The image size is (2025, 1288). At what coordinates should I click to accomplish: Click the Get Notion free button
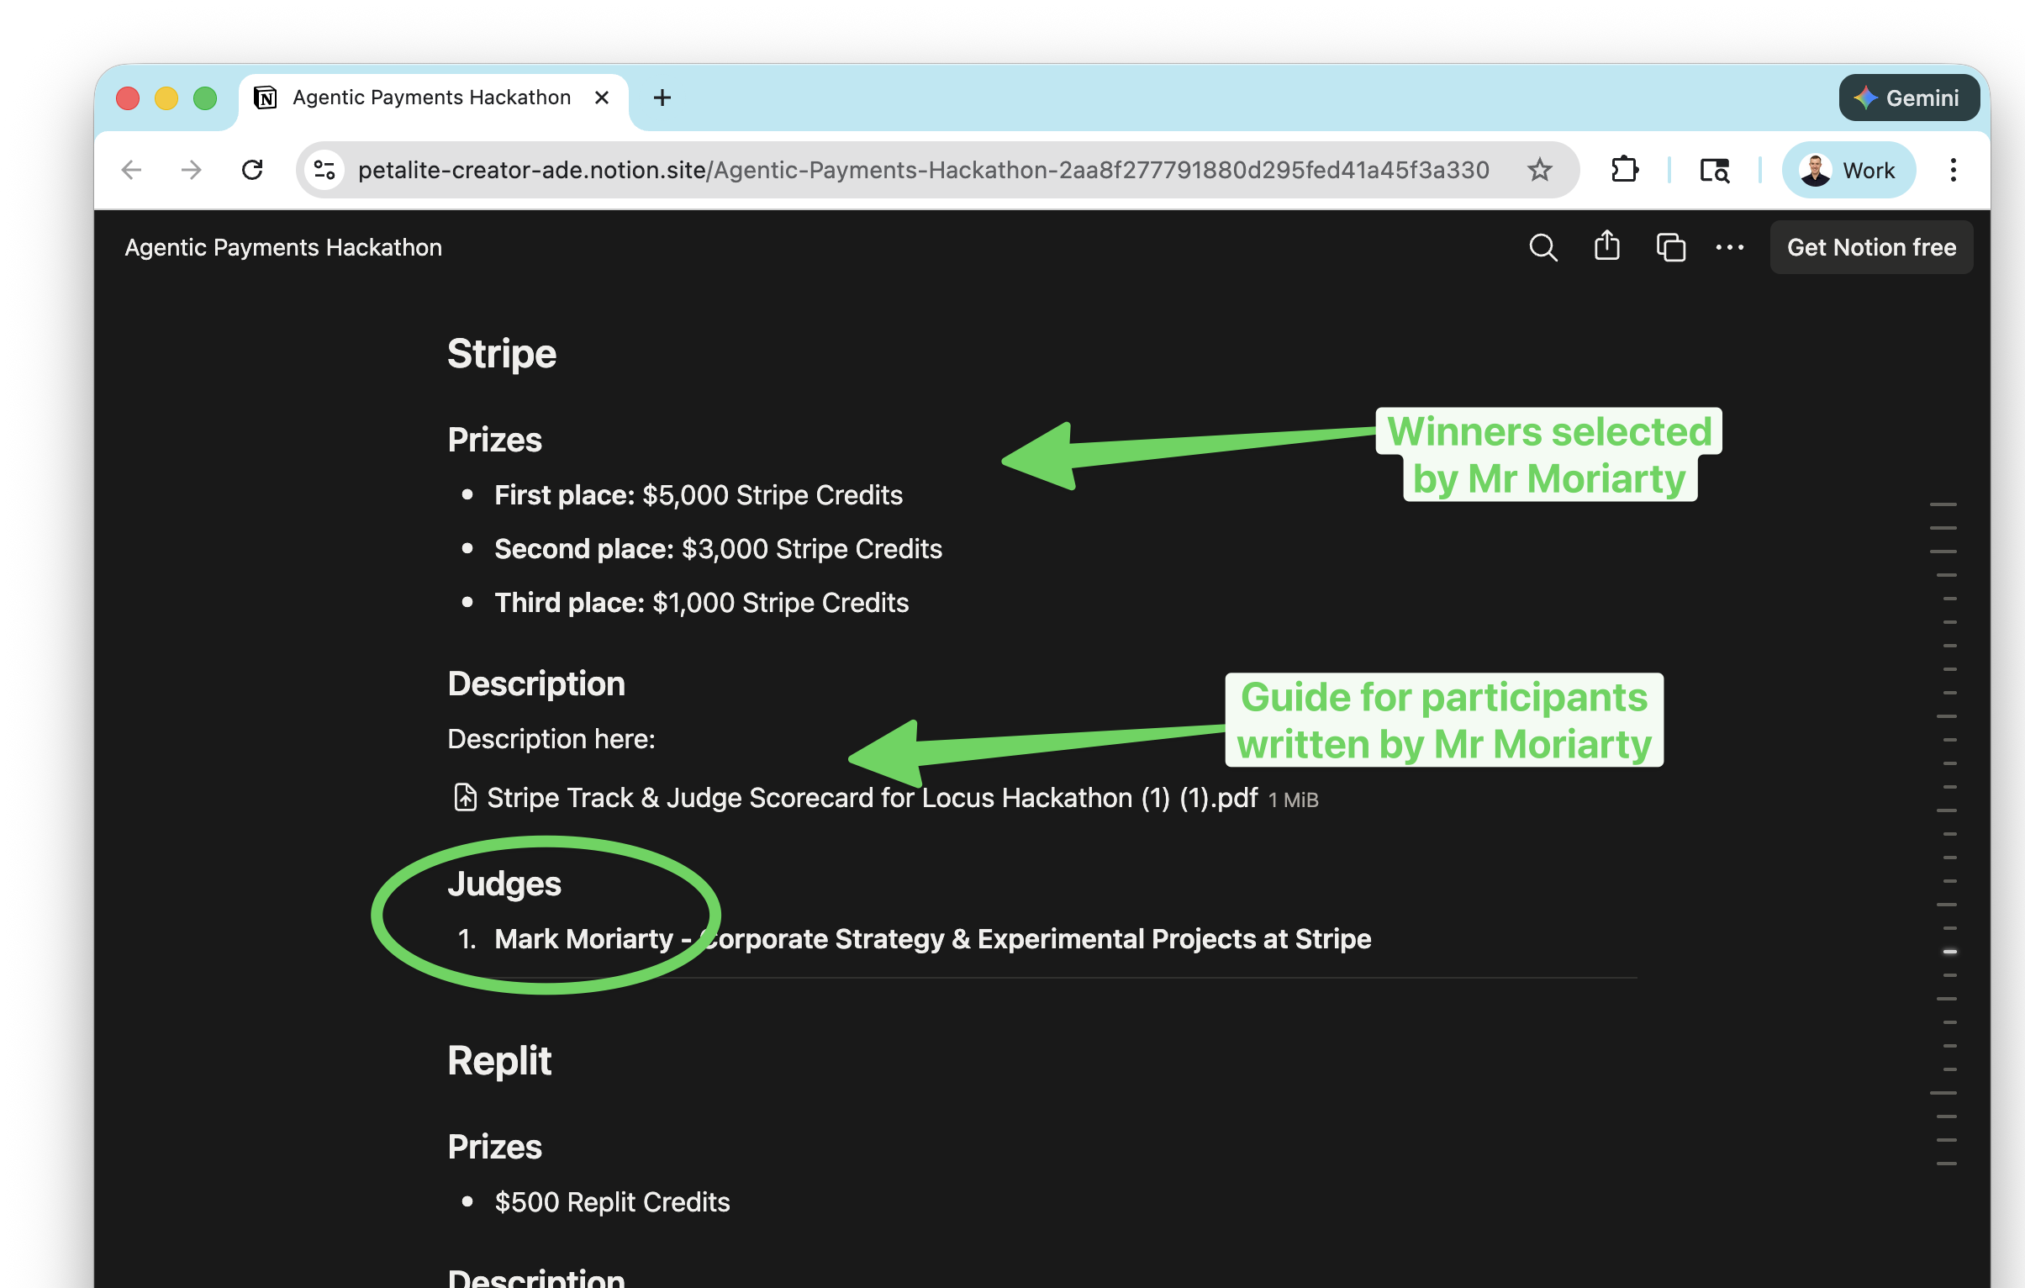coord(1870,247)
